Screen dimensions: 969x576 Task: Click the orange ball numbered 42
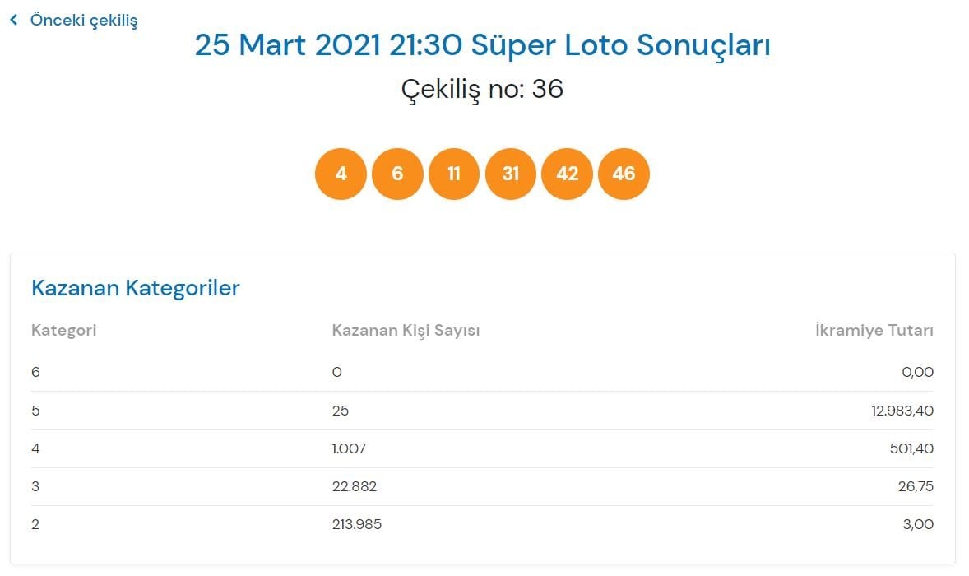click(x=567, y=174)
